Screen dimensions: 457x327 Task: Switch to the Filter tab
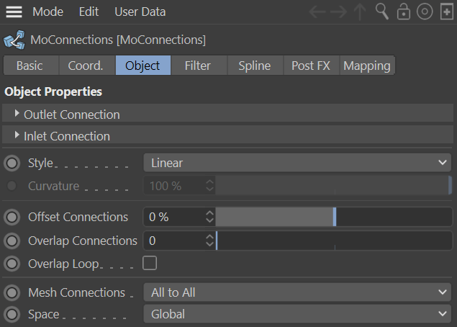197,66
